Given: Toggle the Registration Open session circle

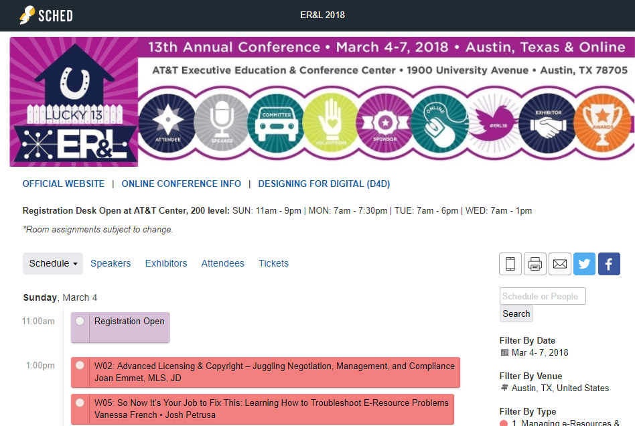Looking at the screenshot, I should point(80,321).
